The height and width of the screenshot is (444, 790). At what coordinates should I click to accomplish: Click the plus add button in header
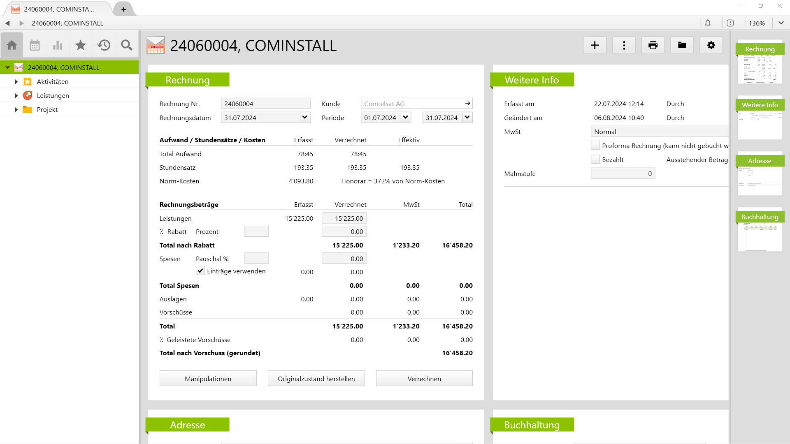[x=595, y=45]
